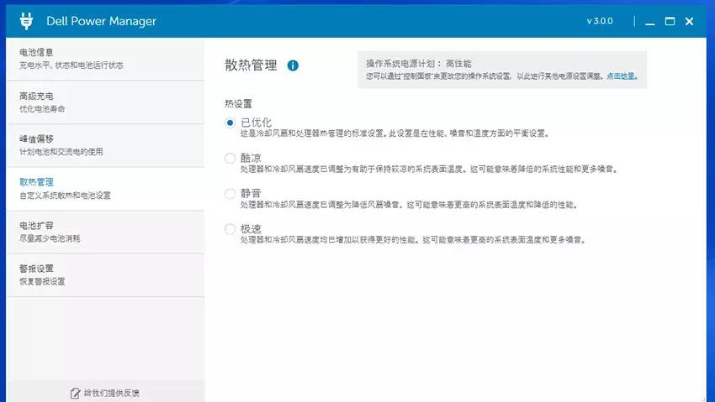Click the Dell Power Manager plug logo

(26, 21)
